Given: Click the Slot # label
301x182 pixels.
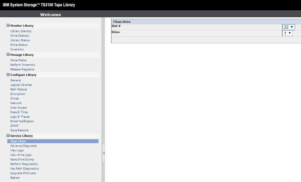Looking at the screenshot, I should 116,26.
